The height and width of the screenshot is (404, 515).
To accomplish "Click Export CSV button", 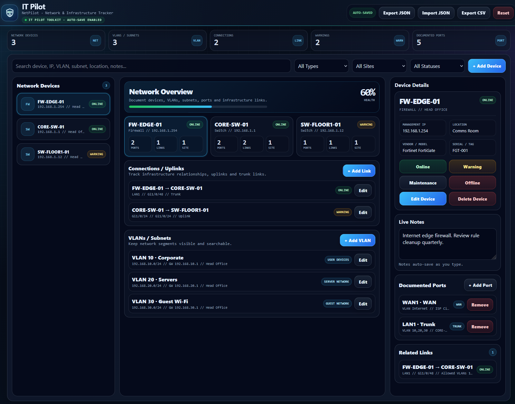I will tap(473, 13).
